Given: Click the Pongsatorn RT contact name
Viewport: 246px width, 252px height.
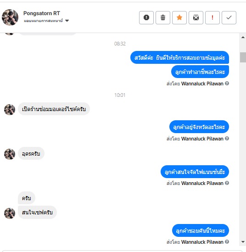Looking at the screenshot, I should pyautogui.click(x=42, y=13).
